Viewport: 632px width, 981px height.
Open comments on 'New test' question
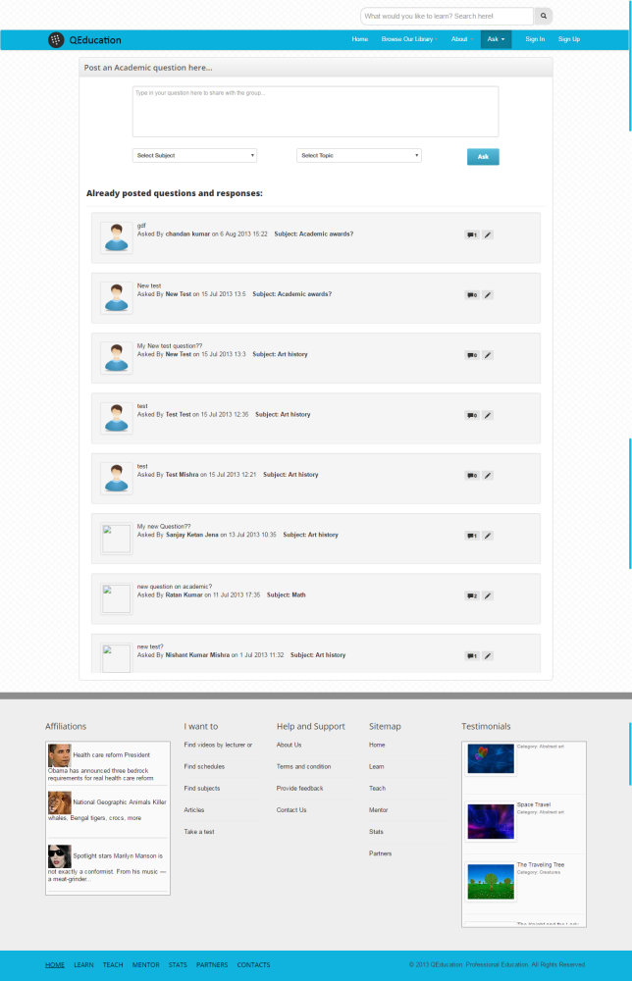click(x=472, y=294)
